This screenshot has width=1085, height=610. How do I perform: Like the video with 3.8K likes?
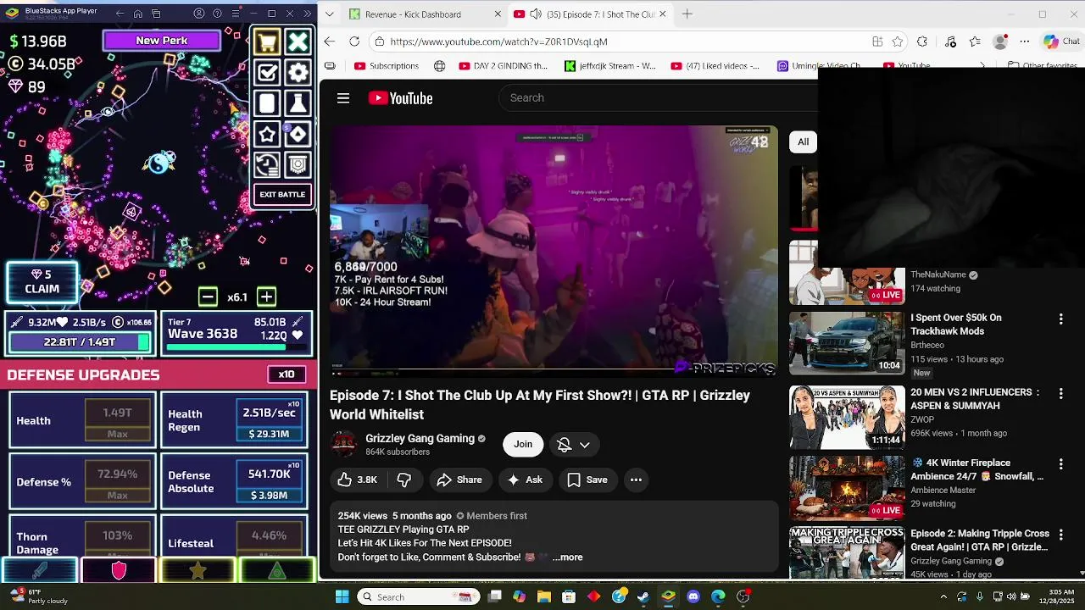coord(357,480)
